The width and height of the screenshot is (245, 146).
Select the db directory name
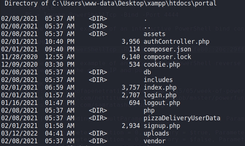(148, 72)
